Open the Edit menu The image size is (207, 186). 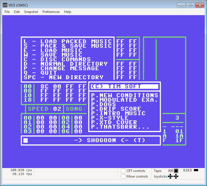point(17,12)
